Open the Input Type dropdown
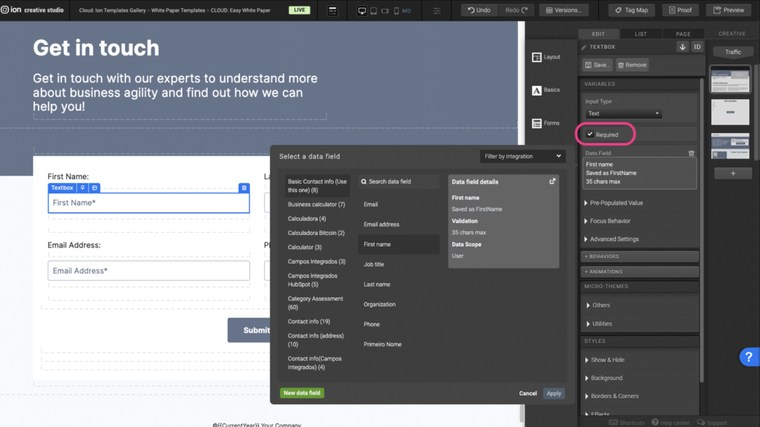The image size is (760, 427). [623, 113]
